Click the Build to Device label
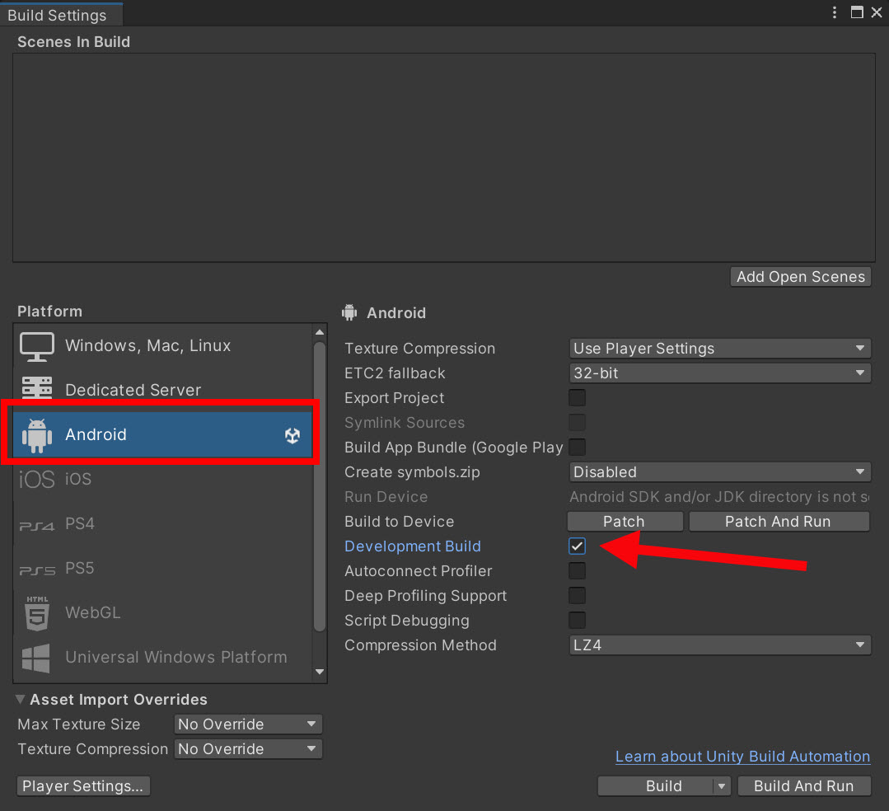The width and height of the screenshot is (889, 811). click(x=400, y=521)
